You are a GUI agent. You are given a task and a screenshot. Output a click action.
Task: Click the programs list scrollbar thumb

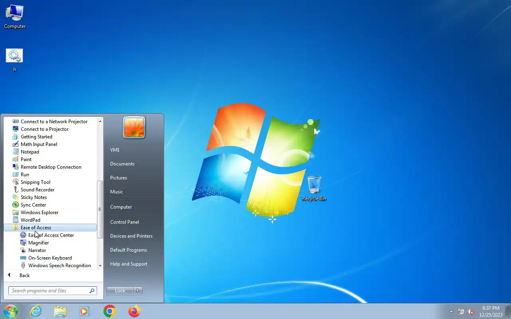coord(100,209)
